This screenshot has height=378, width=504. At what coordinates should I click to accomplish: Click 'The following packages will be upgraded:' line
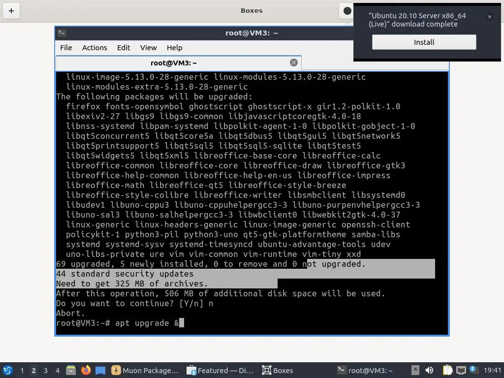pos(154,96)
